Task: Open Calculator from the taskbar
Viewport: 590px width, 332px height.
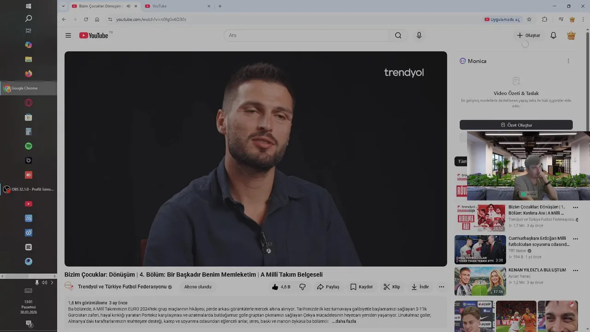Action: 29,131
